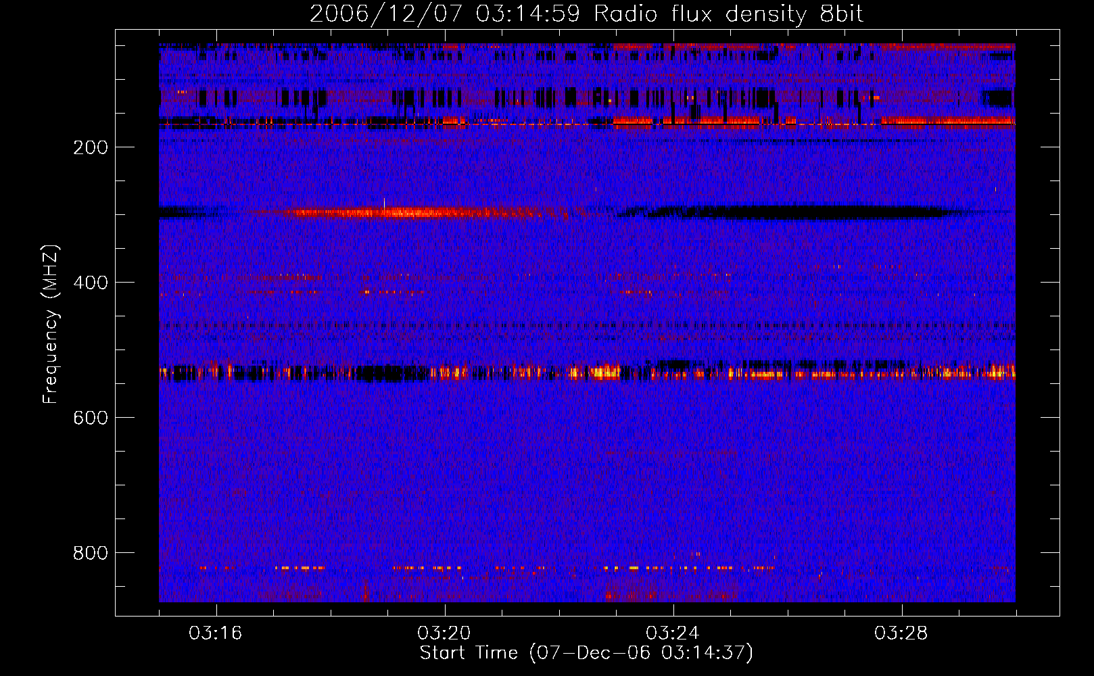The height and width of the screenshot is (676, 1094).
Task: Click the bright yellow burst in the 530 MHz band
Action: 596,371
